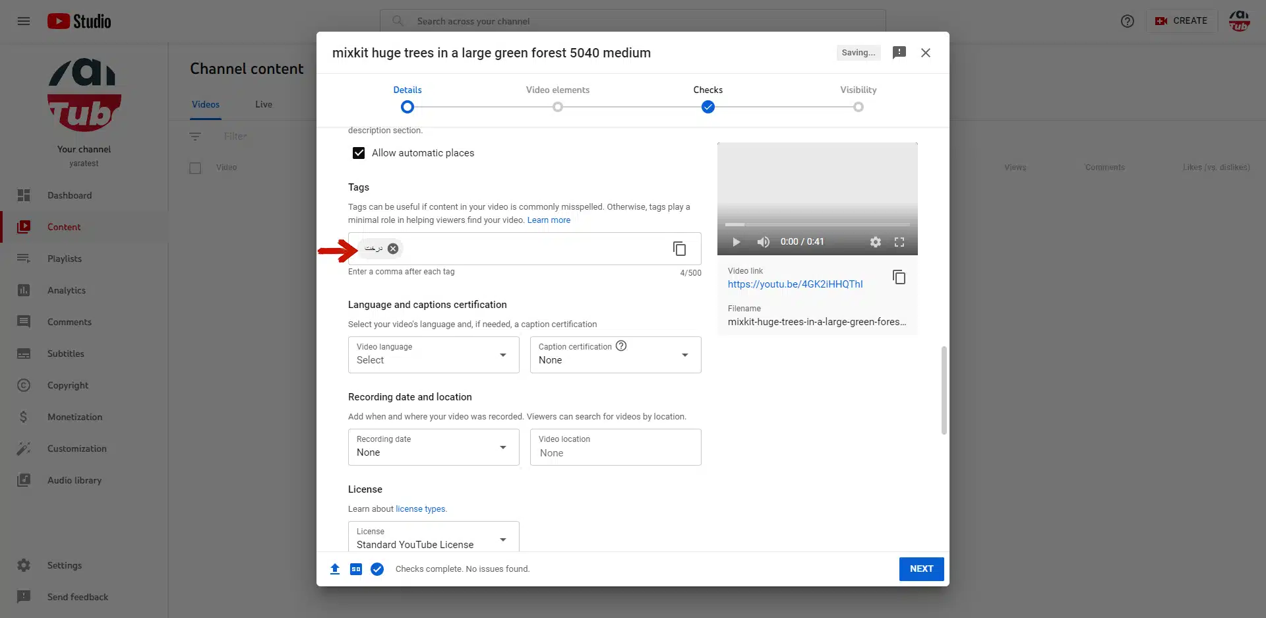The width and height of the screenshot is (1266, 618).
Task: Mute the video preview volume
Action: pos(763,242)
